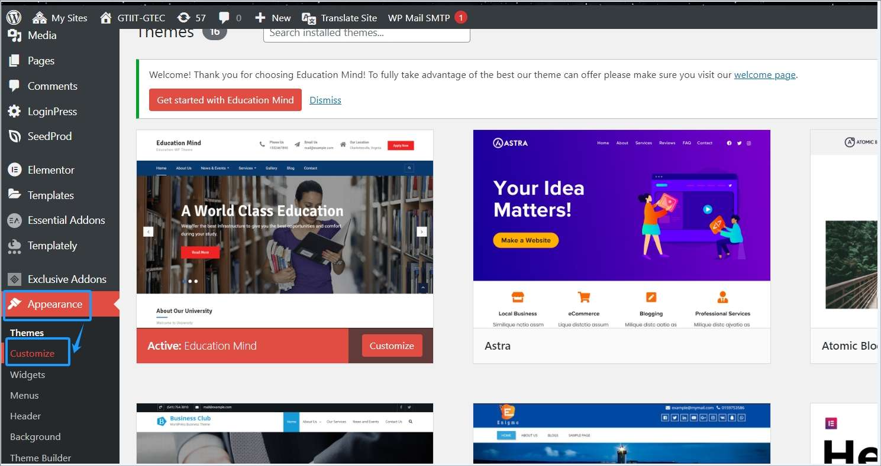Image resolution: width=881 pixels, height=466 pixels.
Task: Click the Templates folder icon
Action: click(14, 195)
